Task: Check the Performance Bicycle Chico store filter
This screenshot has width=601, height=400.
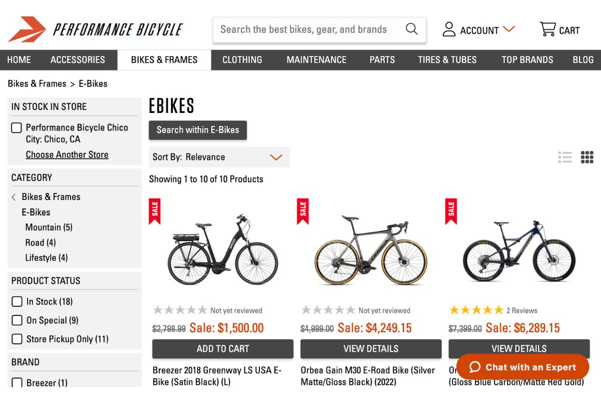Action: [x=17, y=127]
